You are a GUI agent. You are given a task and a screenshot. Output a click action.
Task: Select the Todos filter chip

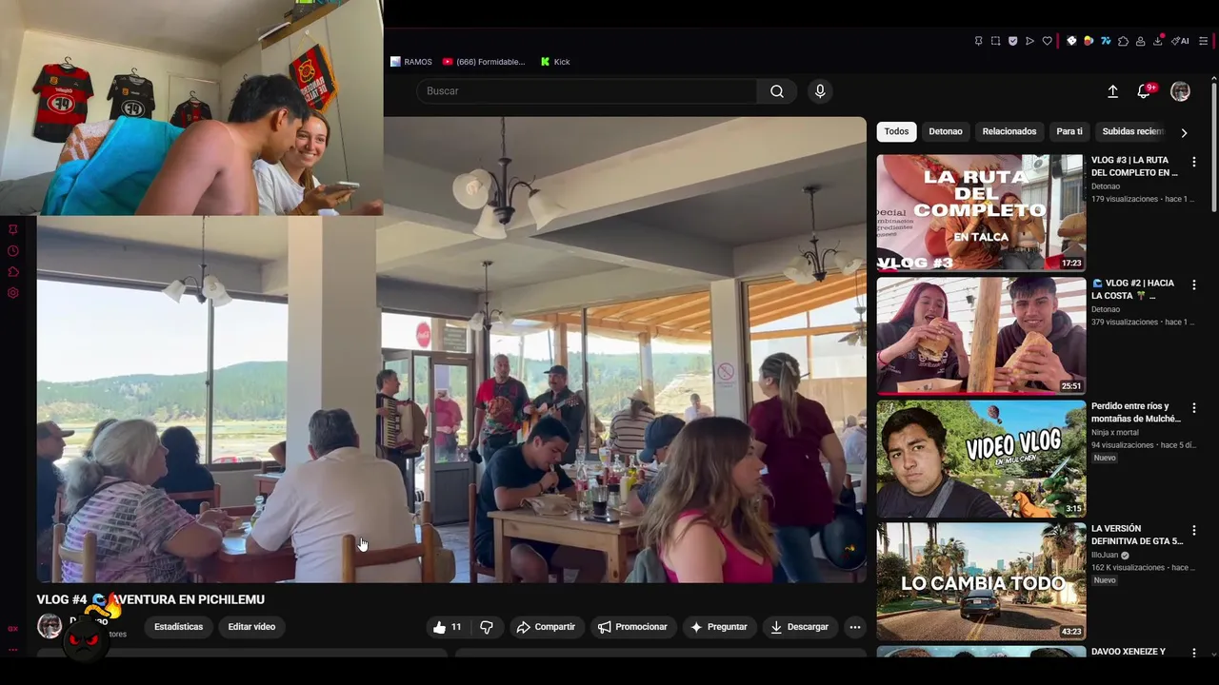(896, 131)
